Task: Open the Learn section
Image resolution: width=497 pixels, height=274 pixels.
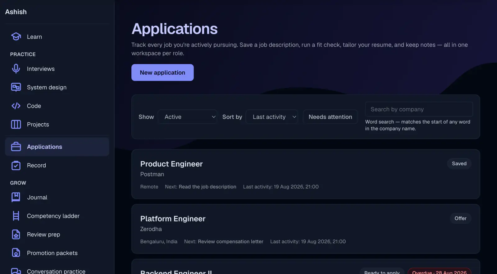Action: pyautogui.click(x=57, y=37)
